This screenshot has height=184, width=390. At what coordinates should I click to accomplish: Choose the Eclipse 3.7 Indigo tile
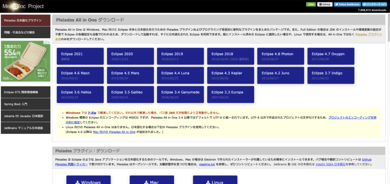(331, 75)
